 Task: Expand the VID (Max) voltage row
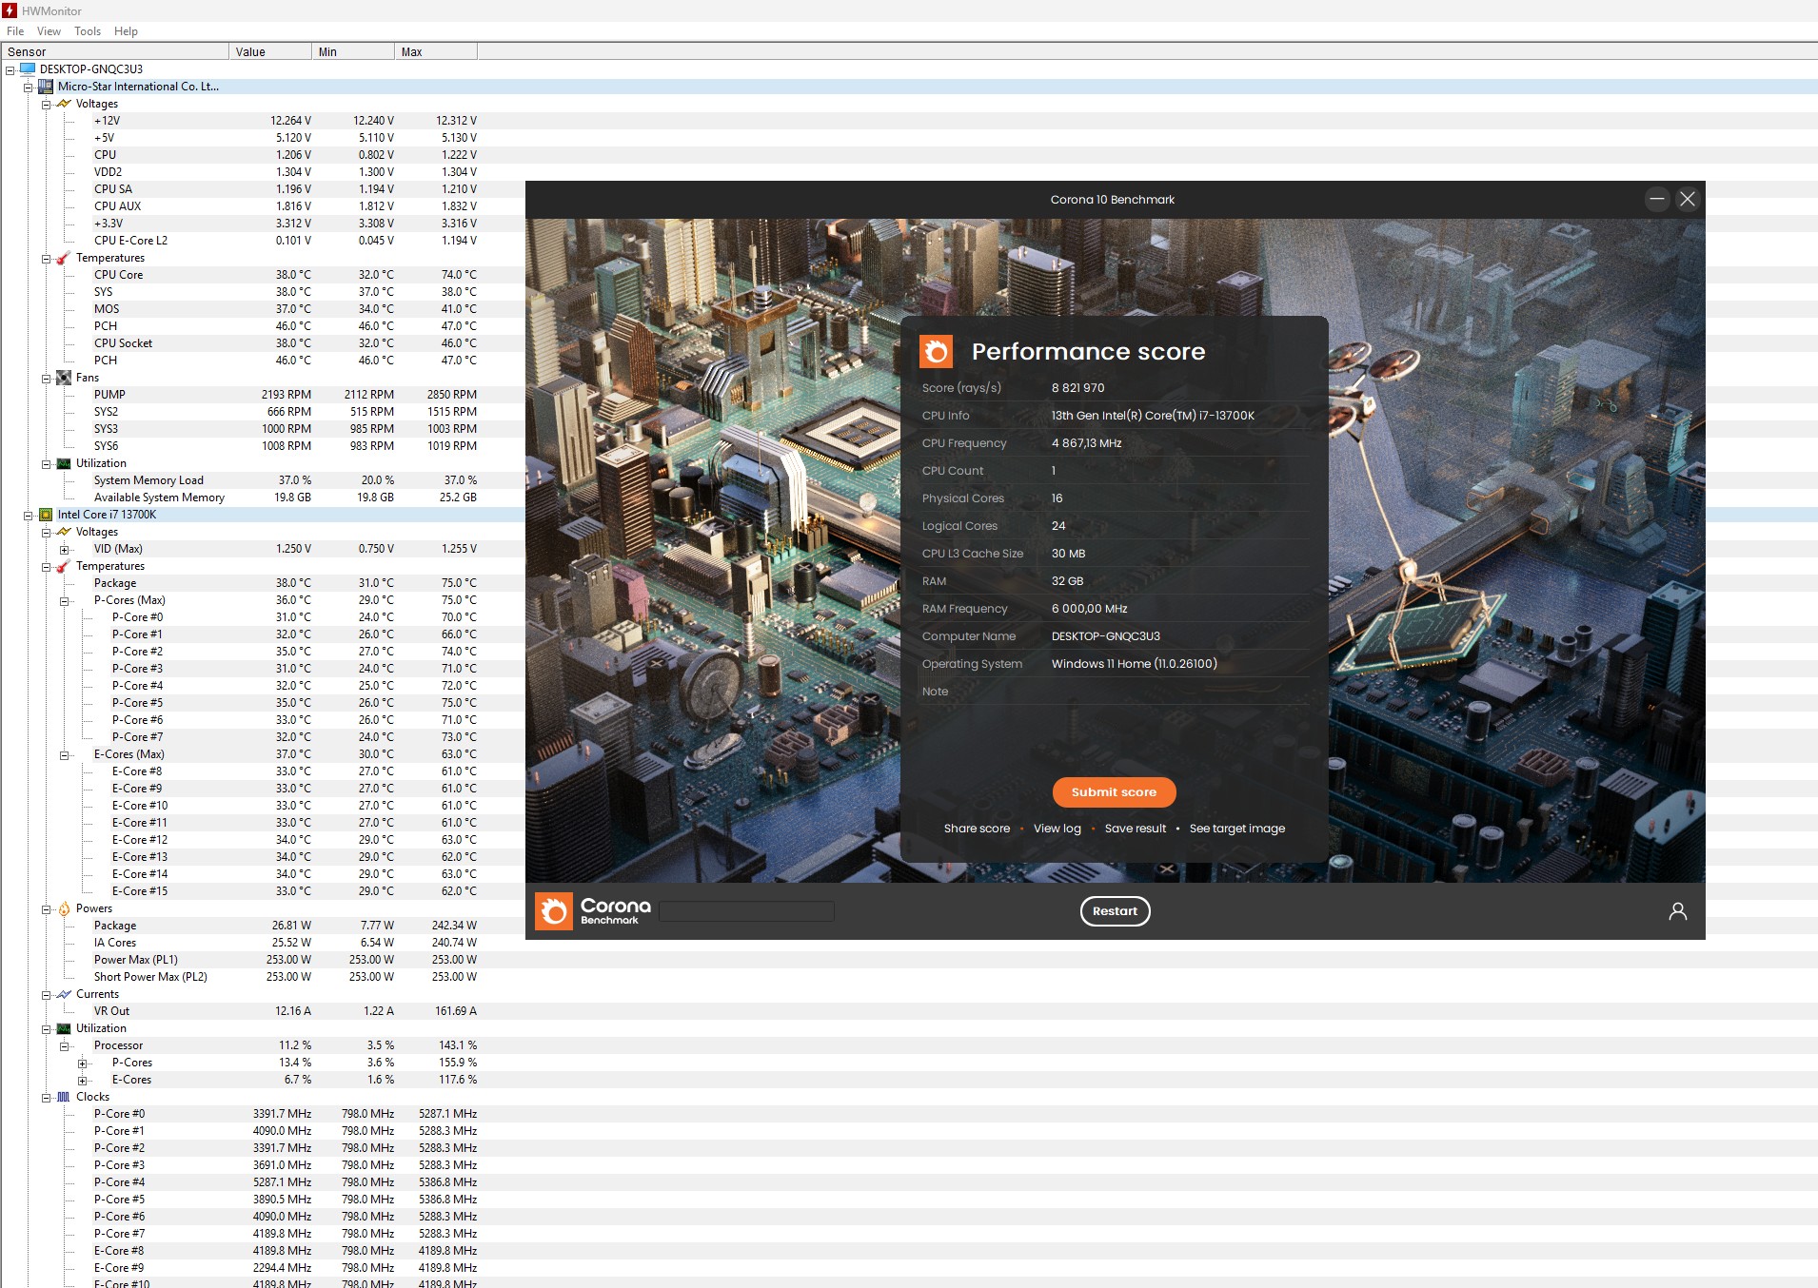point(64,549)
